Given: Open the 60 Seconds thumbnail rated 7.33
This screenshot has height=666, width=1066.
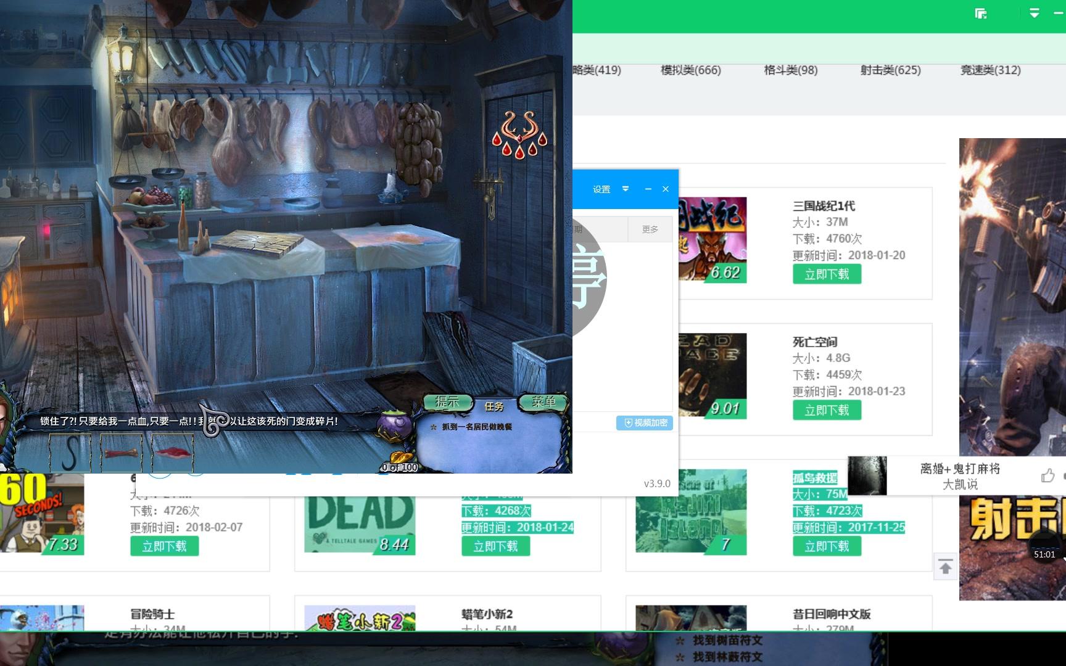Looking at the screenshot, I should pyautogui.click(x=42, y=513).
